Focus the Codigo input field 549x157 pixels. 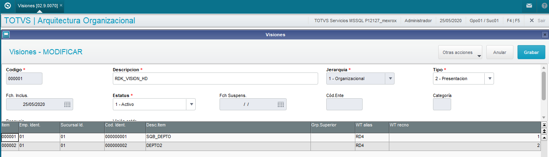24,78
